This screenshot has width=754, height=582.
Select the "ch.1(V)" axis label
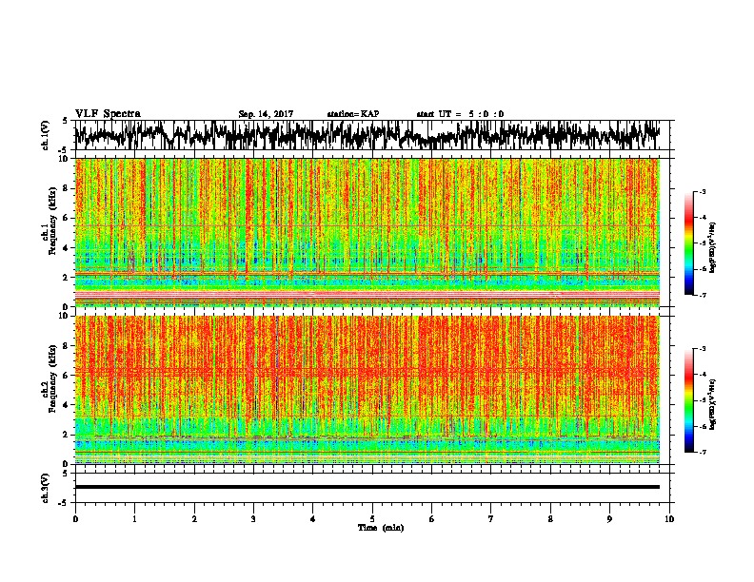coord(46,135)
